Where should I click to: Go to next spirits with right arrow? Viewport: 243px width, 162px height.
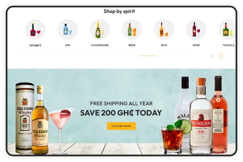(x=221, y=56)
